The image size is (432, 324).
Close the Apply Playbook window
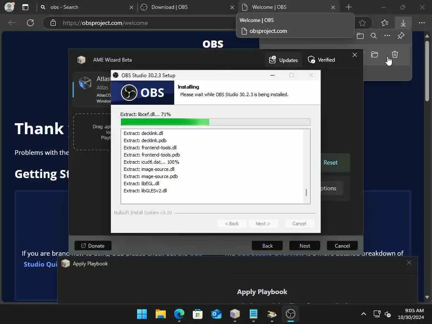(409, 263)
